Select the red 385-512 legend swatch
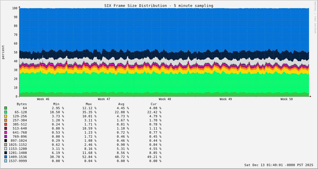This screenshot has height=169, width=318. point(6,124)
